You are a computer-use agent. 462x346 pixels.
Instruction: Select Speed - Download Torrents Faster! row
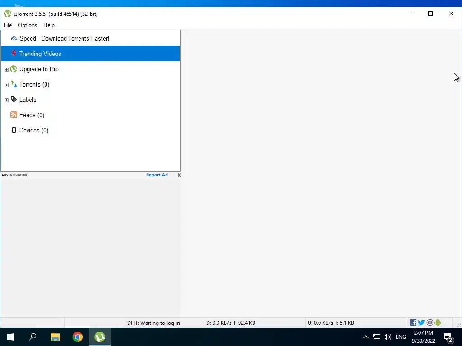click(x=91, y=39)
